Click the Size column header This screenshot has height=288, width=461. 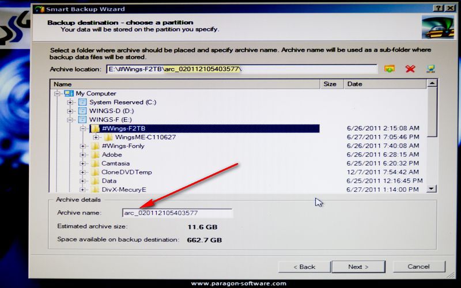coord(332,84)
